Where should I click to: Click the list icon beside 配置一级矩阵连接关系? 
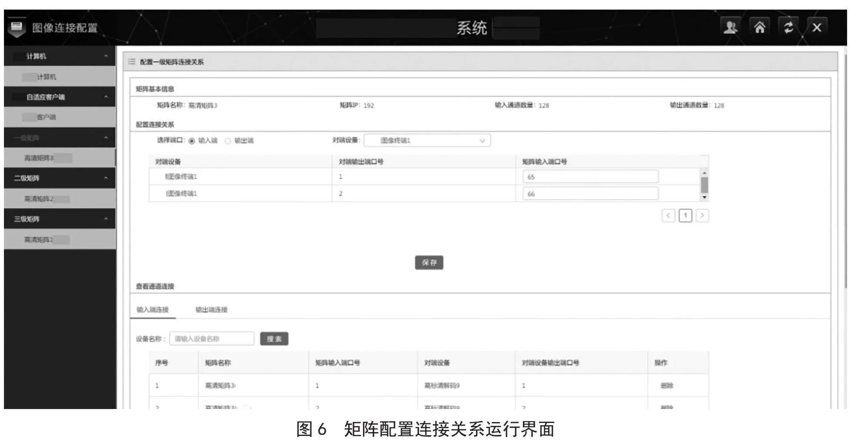pyautogui.click(x=131, y=62)
